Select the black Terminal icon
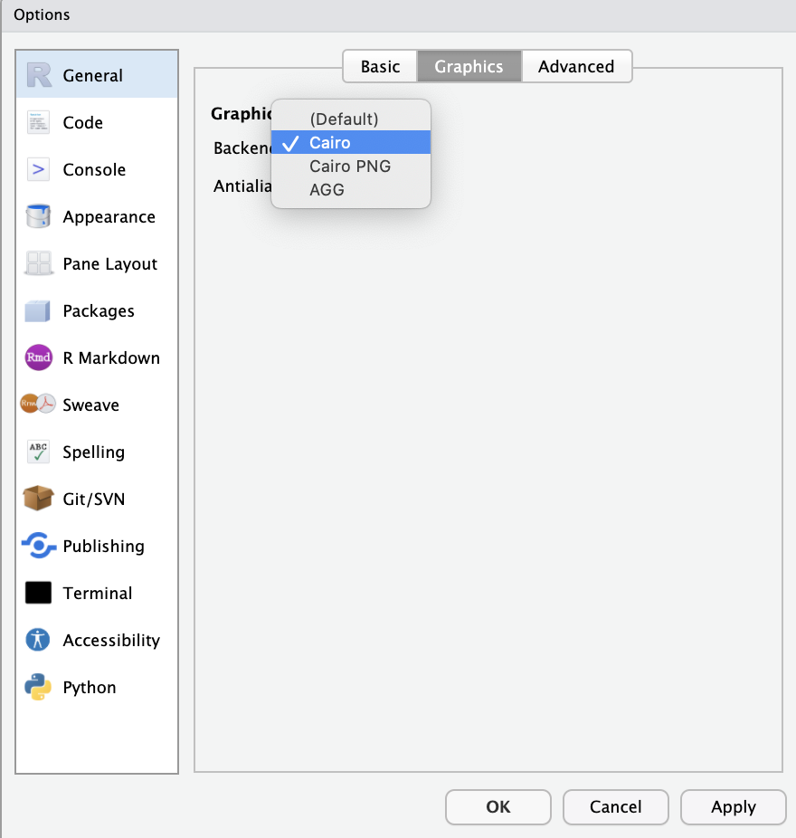 click(39, 592)
